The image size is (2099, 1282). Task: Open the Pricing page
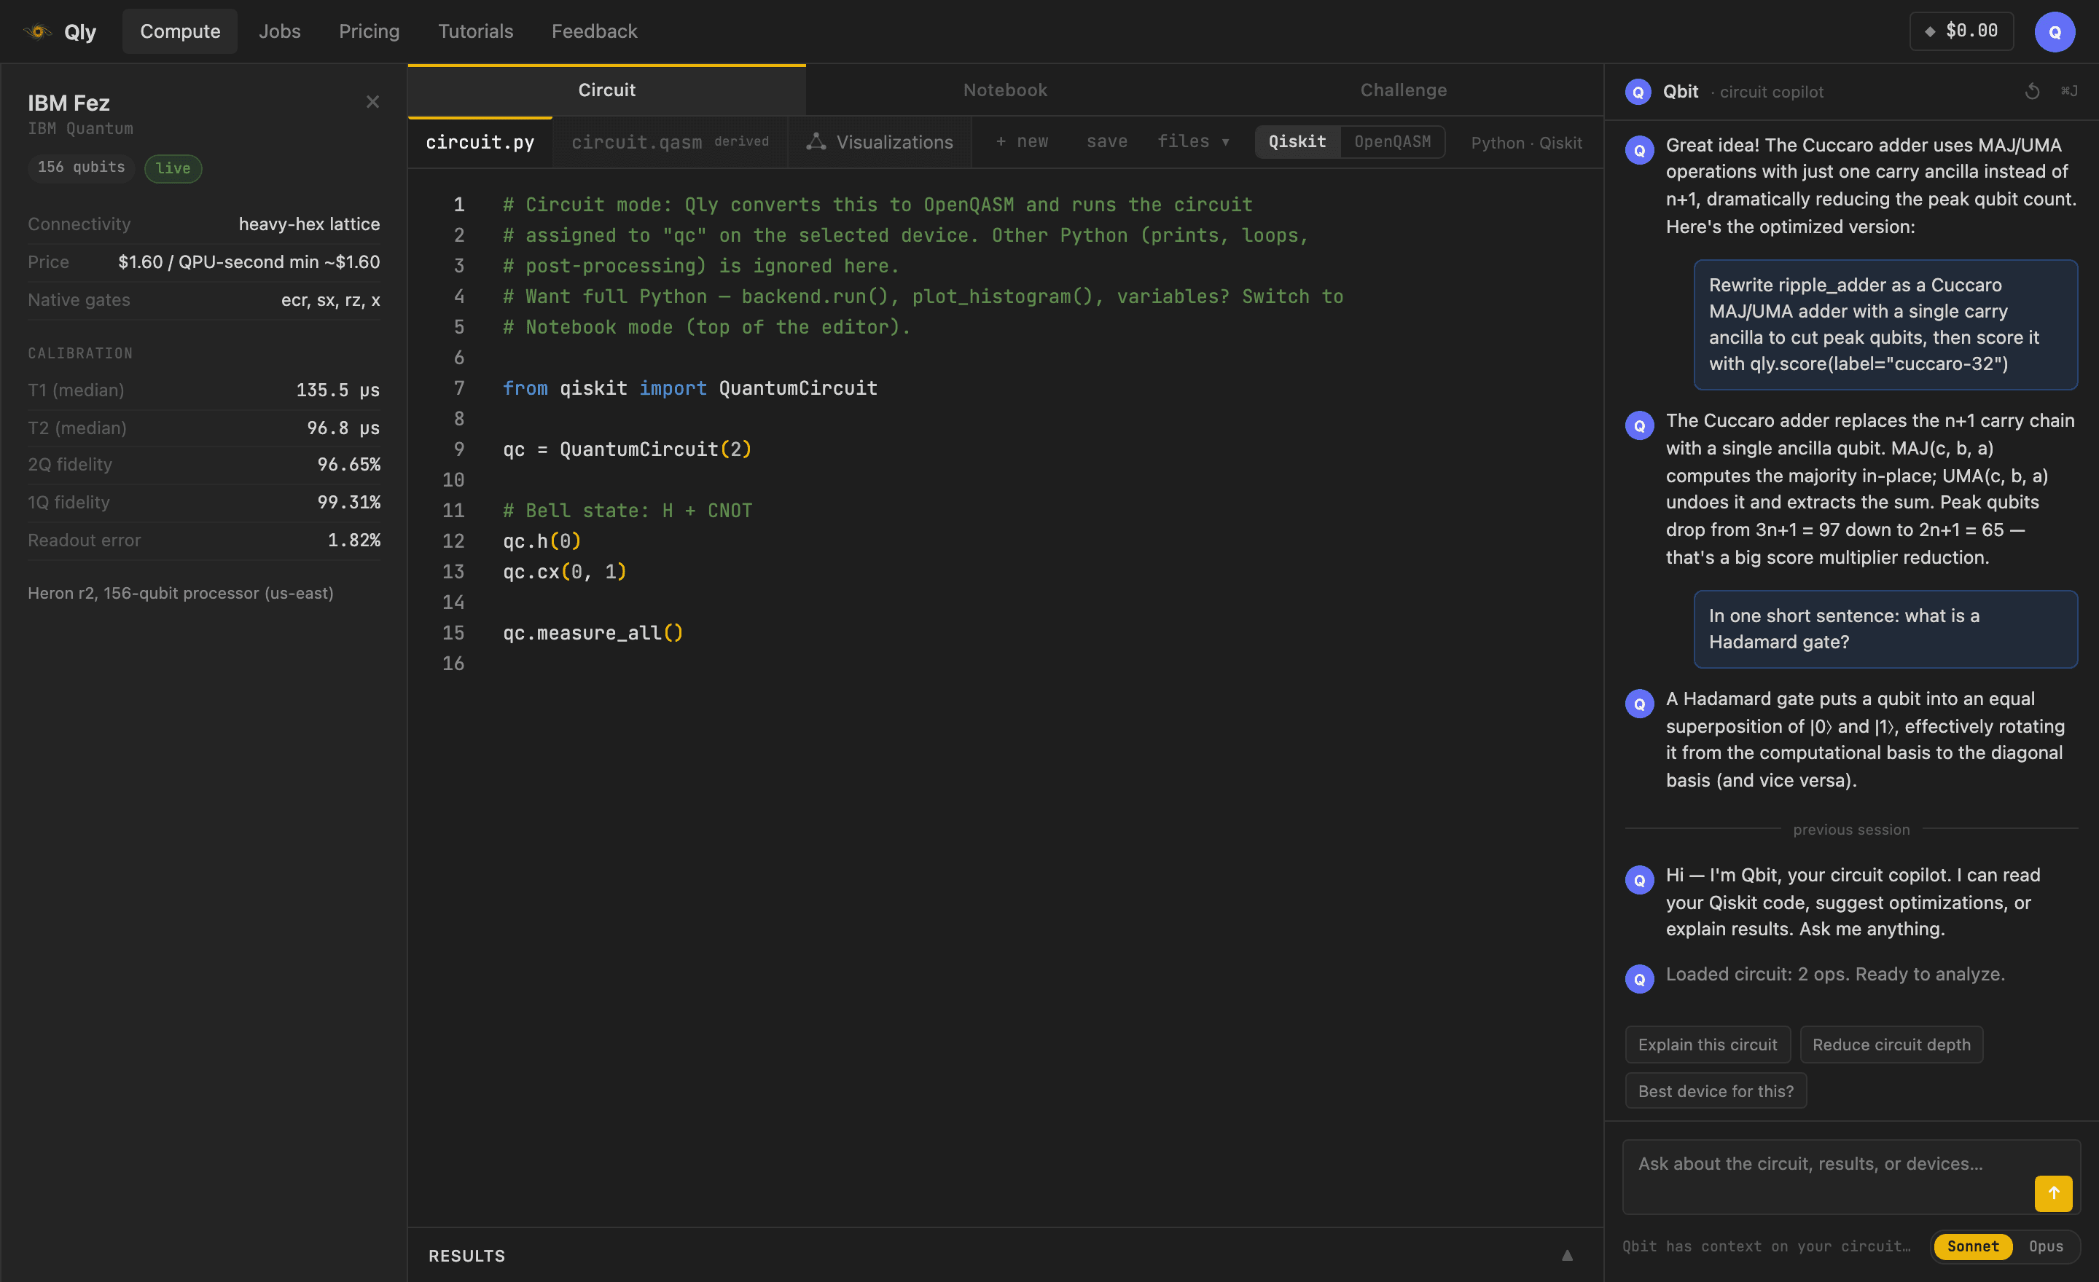369,31
